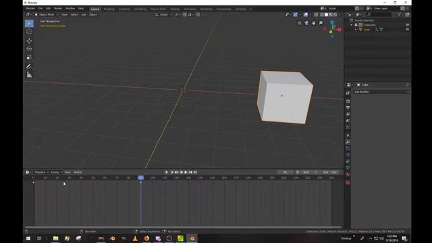Jump to the timeline start frame
The image size is (432, 243).
171,172
